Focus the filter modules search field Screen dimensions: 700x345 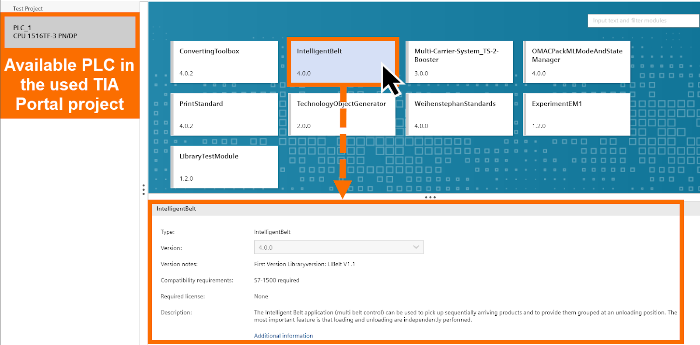click(x=643, y=21)
